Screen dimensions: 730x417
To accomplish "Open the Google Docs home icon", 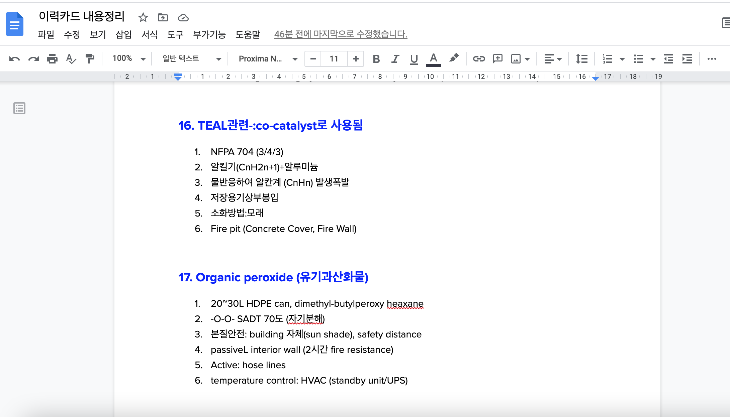I will click(x=15, y=24).
